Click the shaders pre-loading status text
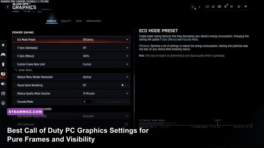This screenshot has width=264, height=148. 25,1
